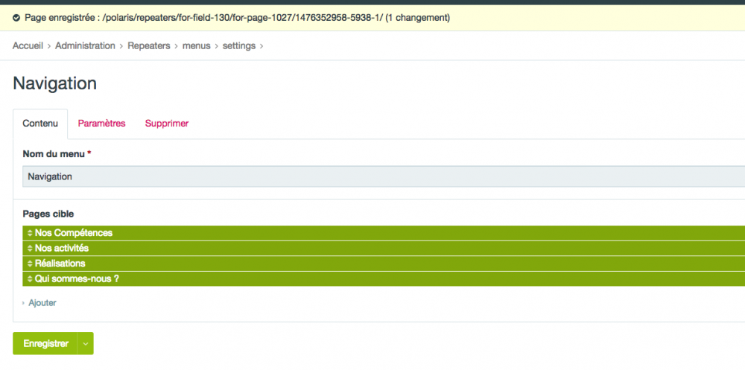Click the checkmark icon in the notification
Image resolution: width=745 pixels, height=370 pixels.
coord(16,17)
